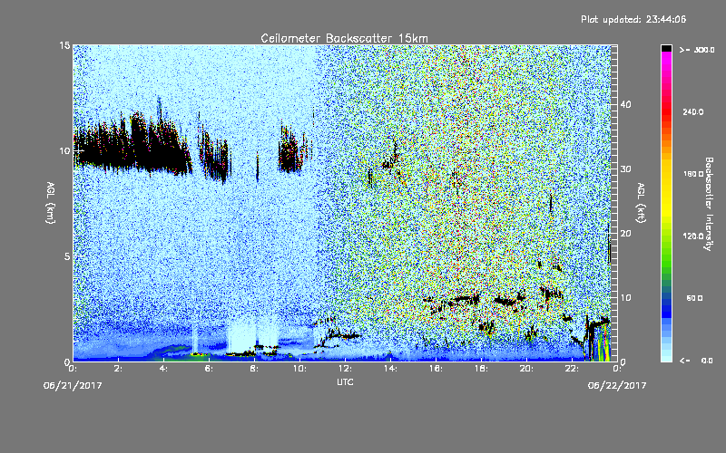This screenshot has width=726, height=453.
Task: Select the "<= 0.0" colorbar label
Action: [696, 361]
